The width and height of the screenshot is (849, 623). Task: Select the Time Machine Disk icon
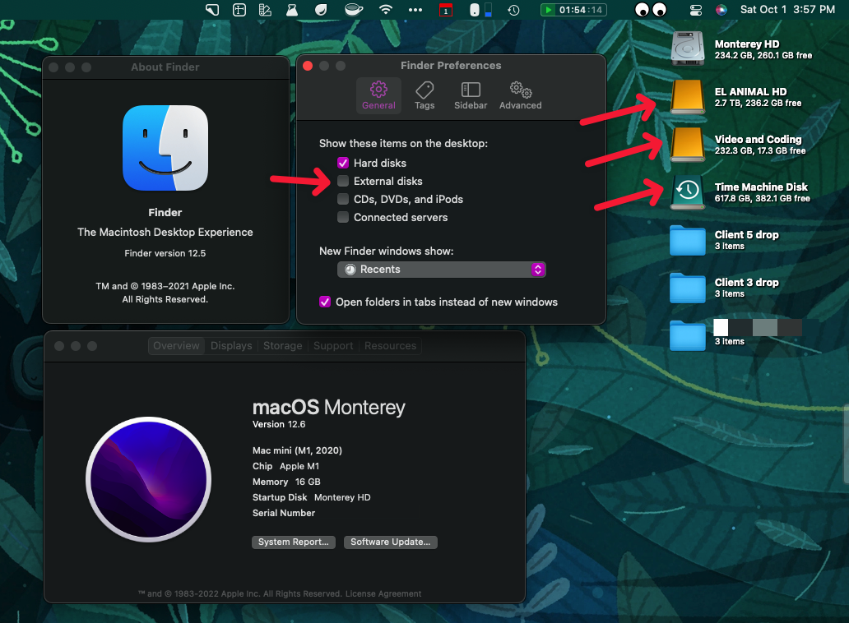point(688,192)
